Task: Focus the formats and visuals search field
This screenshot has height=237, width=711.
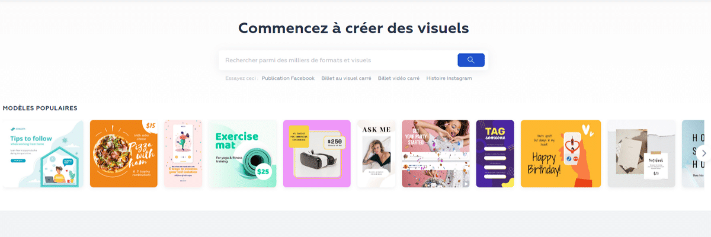Action: (x=338, y=60)
